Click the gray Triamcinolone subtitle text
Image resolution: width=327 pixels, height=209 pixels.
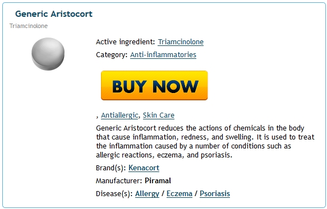29,26
